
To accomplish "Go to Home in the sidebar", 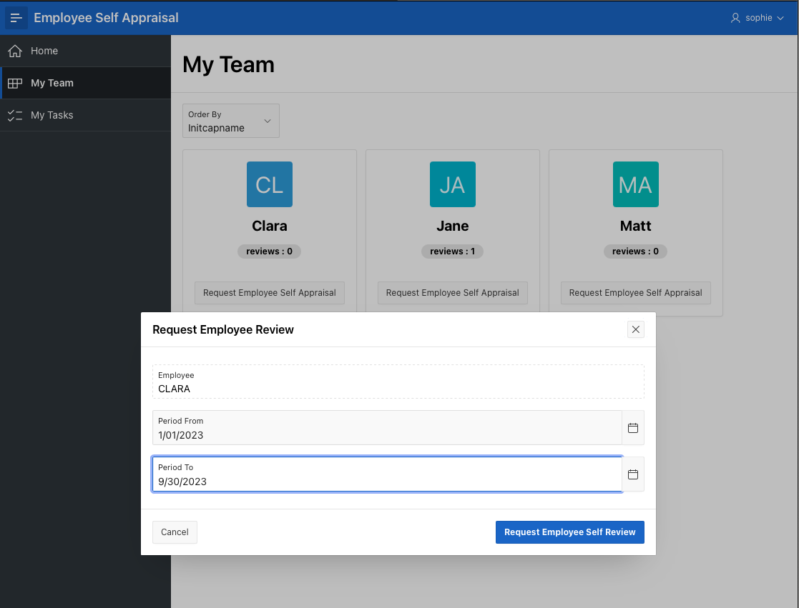I will [x=44, y=51].
